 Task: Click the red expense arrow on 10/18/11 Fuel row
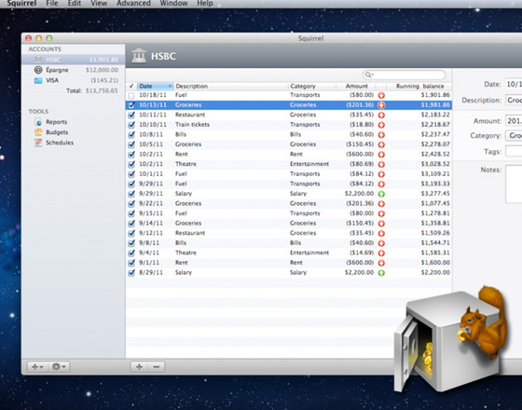coord(381,95)
